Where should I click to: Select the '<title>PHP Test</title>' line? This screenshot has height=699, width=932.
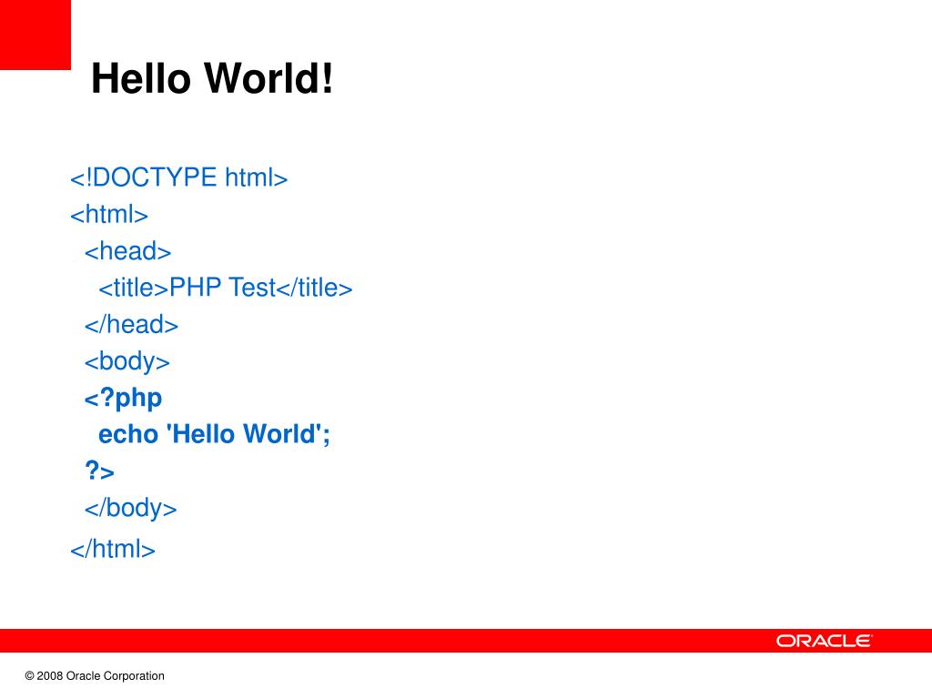tap(226, 288)
